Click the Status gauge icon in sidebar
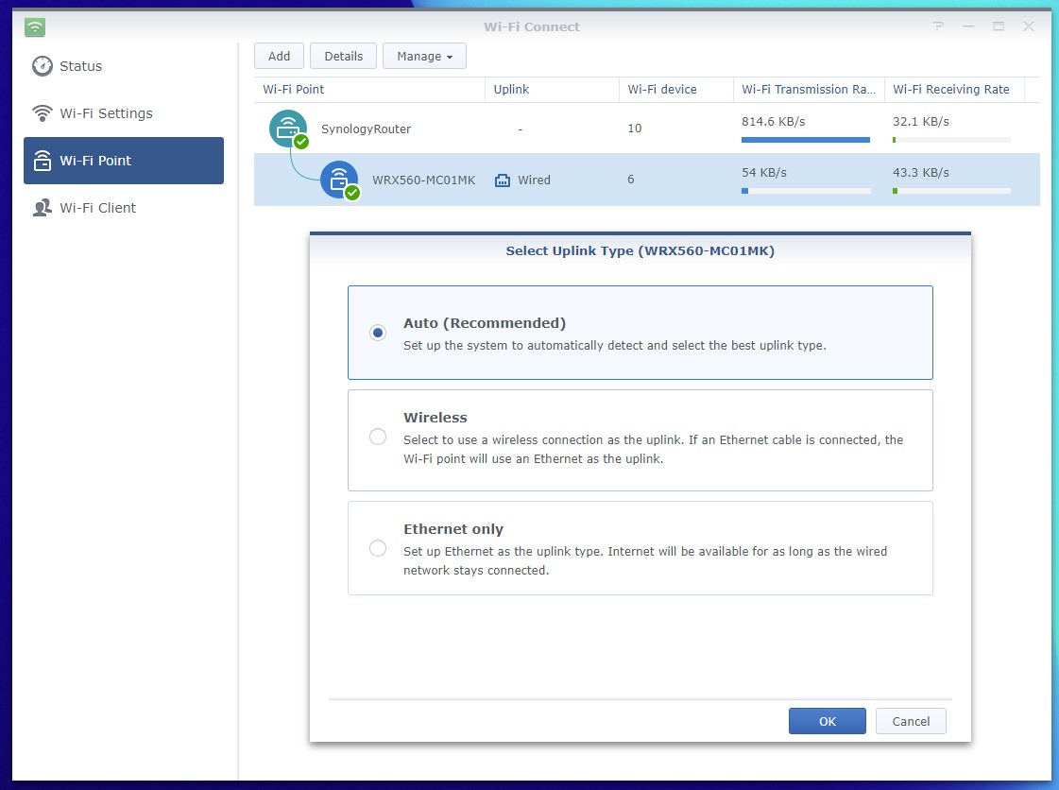The width and height of the screenshot is (1059, 790). click(42, 66)
